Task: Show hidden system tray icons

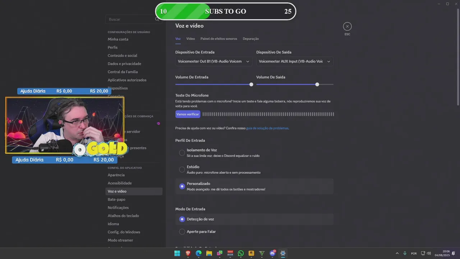Action: pos(397,253)
